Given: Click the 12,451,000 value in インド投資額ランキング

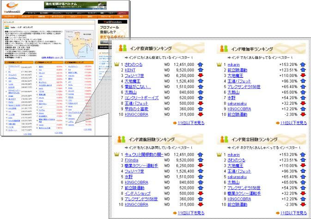Looking at the screenshot, I should [x=184, y=64].
